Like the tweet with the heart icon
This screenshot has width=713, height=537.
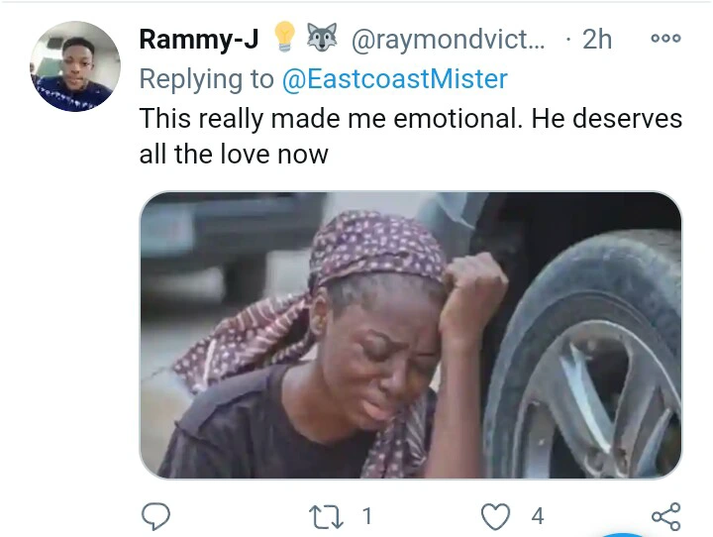(x=496, y=516)
